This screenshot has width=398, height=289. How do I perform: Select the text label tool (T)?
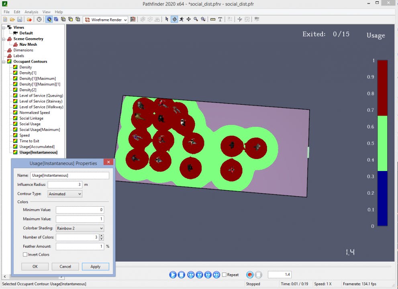pos(220,19)
